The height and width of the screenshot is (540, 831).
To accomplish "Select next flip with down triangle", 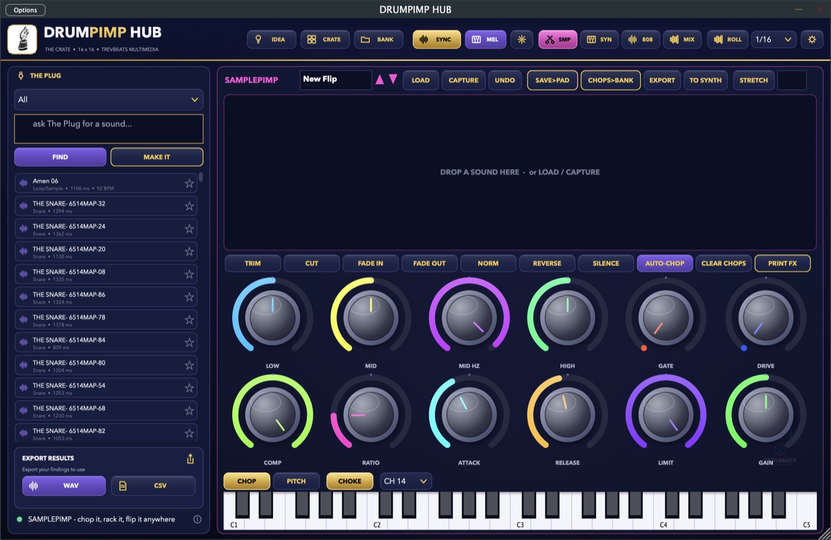I will pyautogui.click(x=393, y=80).
